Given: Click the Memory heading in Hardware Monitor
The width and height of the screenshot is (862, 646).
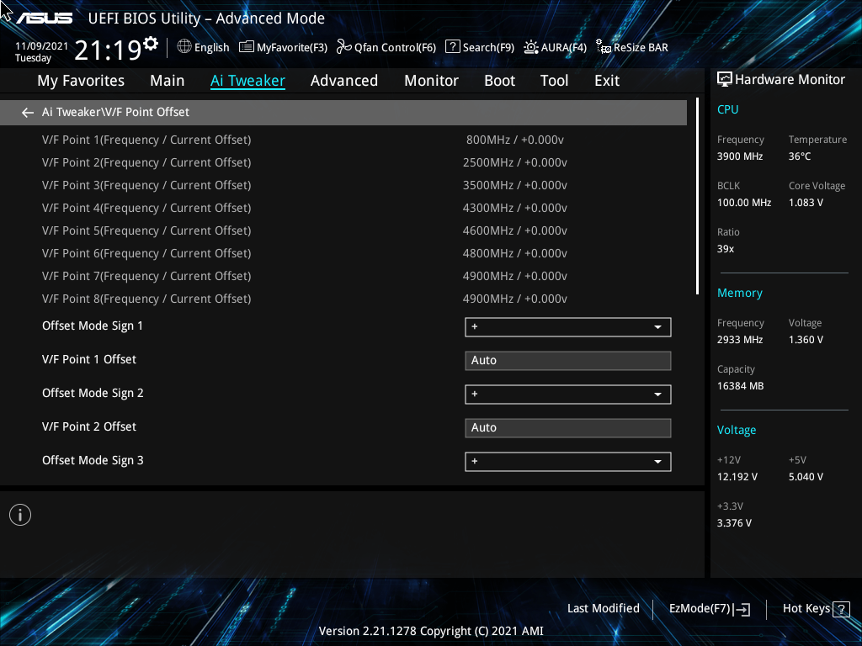Looking at the screenshot, I should click(739, 294).
